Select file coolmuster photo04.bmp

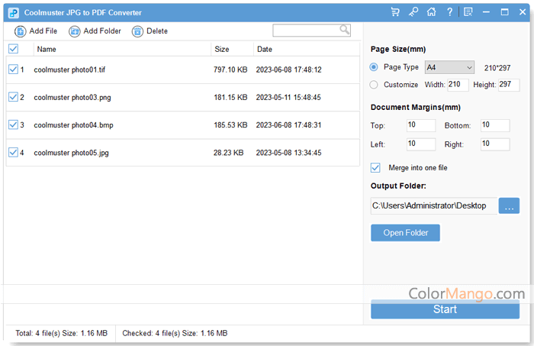[73, 125]
